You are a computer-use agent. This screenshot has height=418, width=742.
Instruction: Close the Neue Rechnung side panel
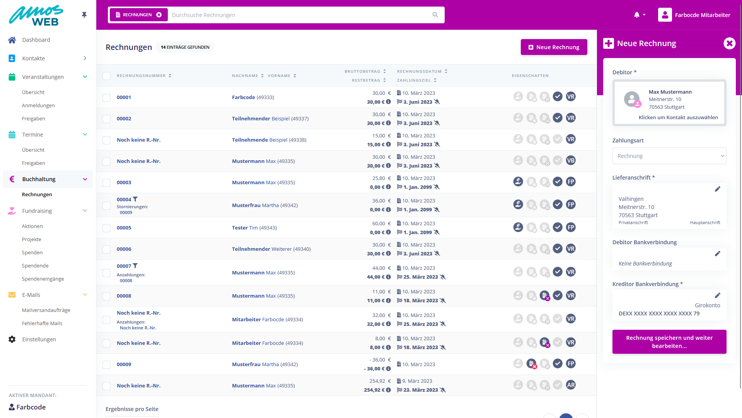[x=729, y=43]
